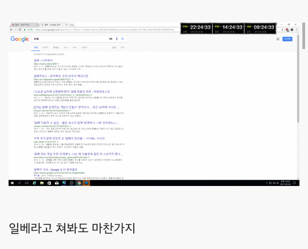Open the '일베 - 나무위키' result
308x249 pixels.
(x=43, y=60)
